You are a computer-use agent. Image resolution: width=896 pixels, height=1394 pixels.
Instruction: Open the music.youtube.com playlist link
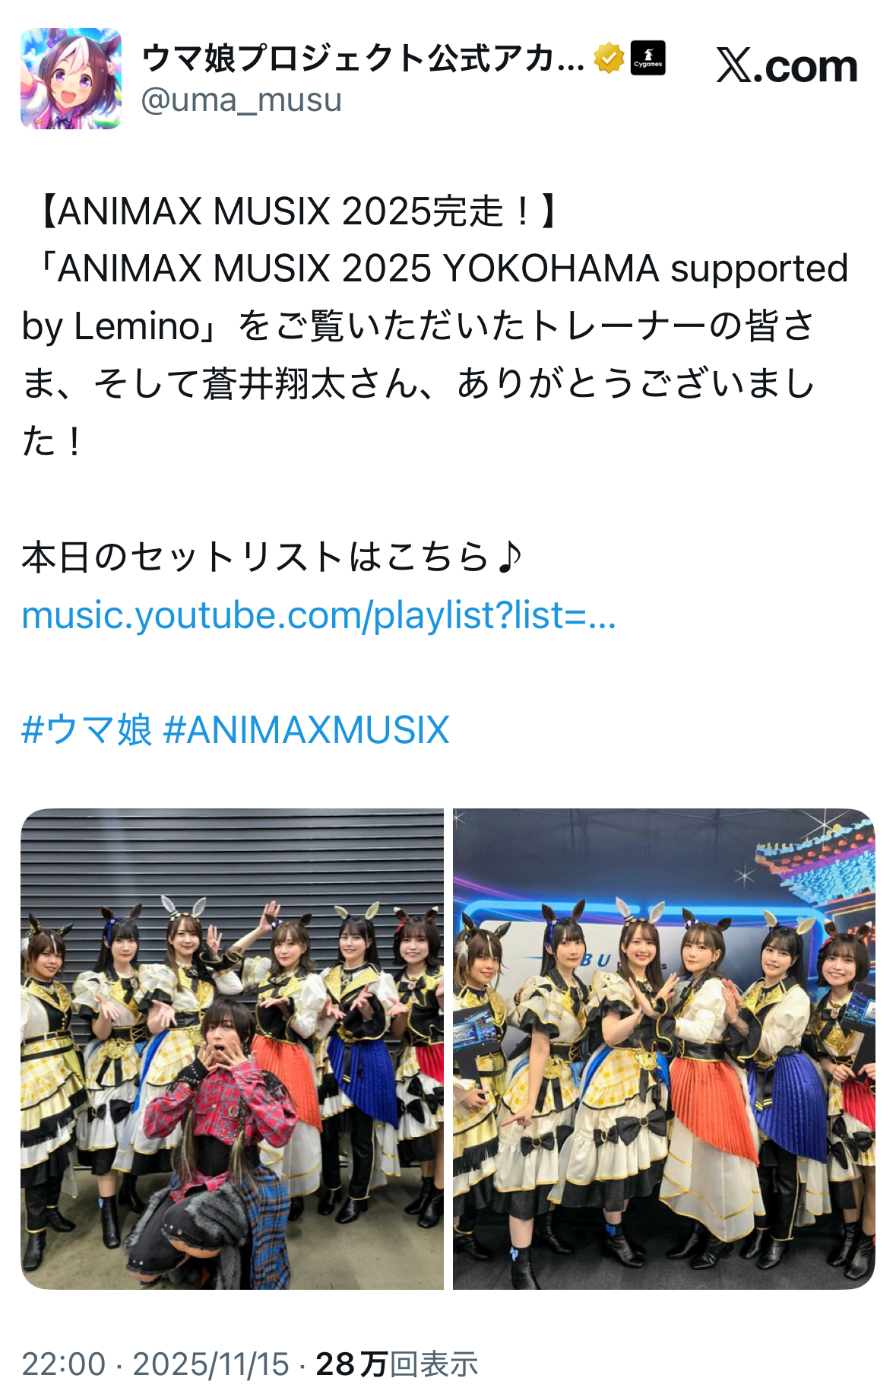tap(318, 615)
